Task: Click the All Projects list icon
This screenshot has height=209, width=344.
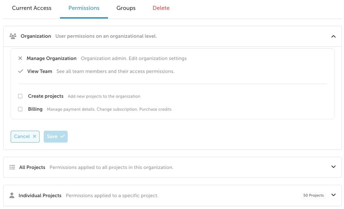Action: click(x=12, y=167)
